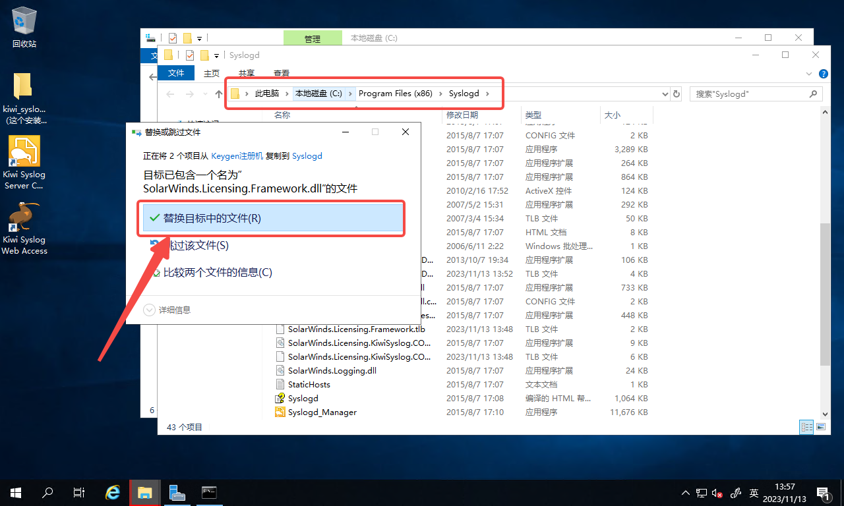Switch to large icons view button
The width and height of the screenshot is (844, 506).
(x=821, y=427)
